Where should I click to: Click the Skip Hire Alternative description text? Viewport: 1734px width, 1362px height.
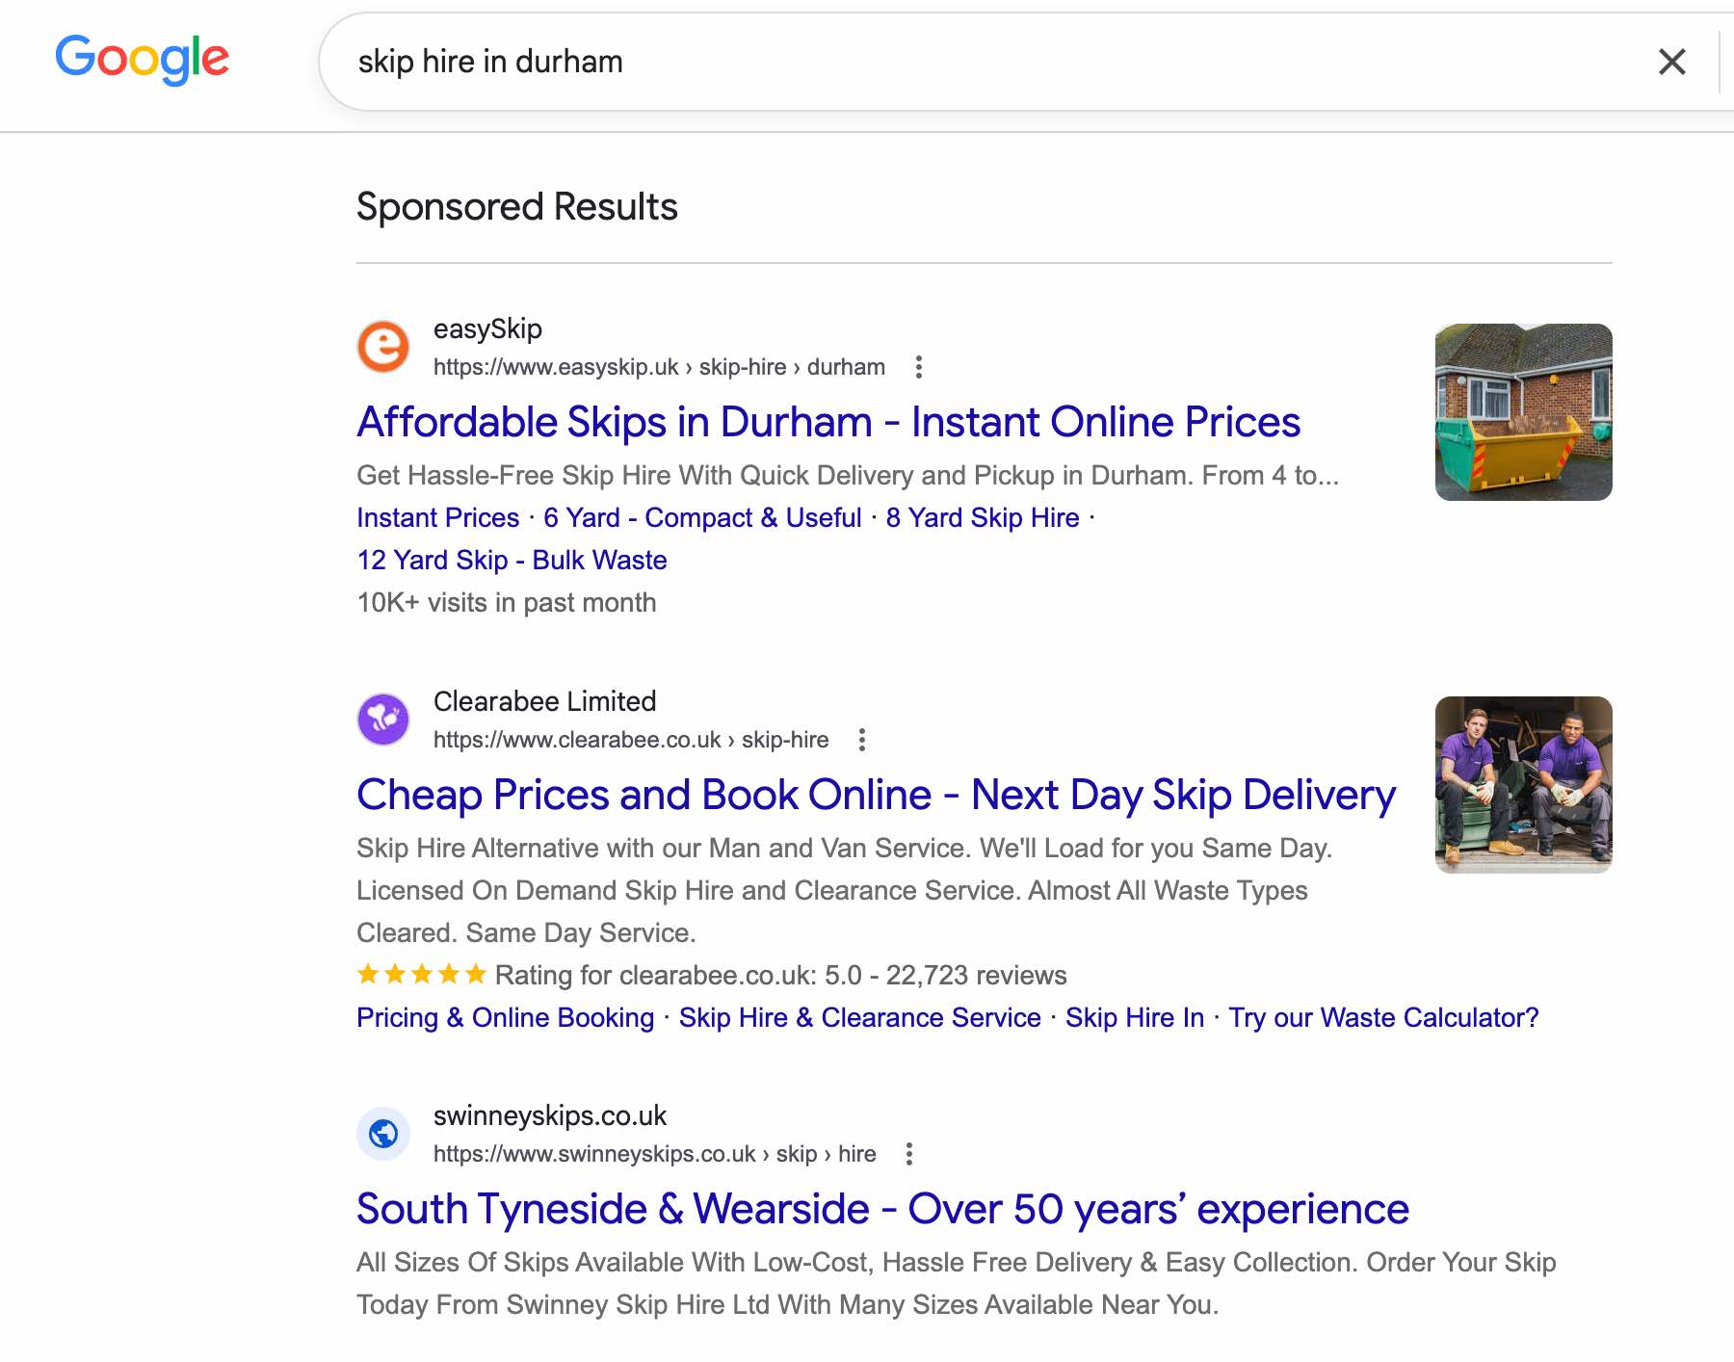[844, 890]
